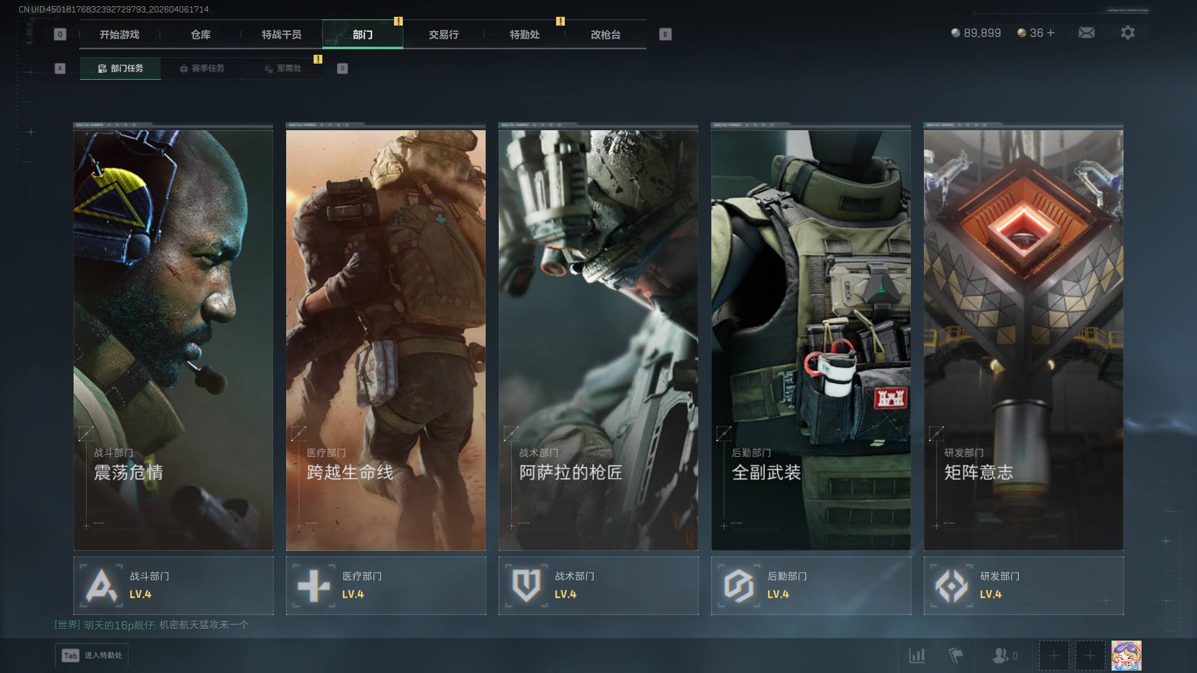The height and width of the screenshot is (673, 1197).
Task: Click the statistics bar chart icon
Action: [x=916, y=656]
